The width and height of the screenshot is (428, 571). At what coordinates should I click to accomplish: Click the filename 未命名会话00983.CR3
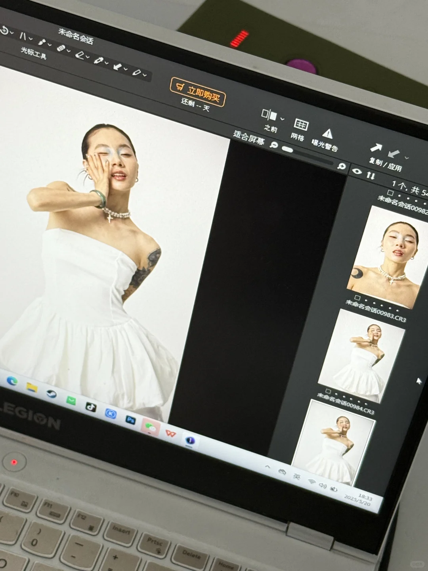[x=376, y=310]
